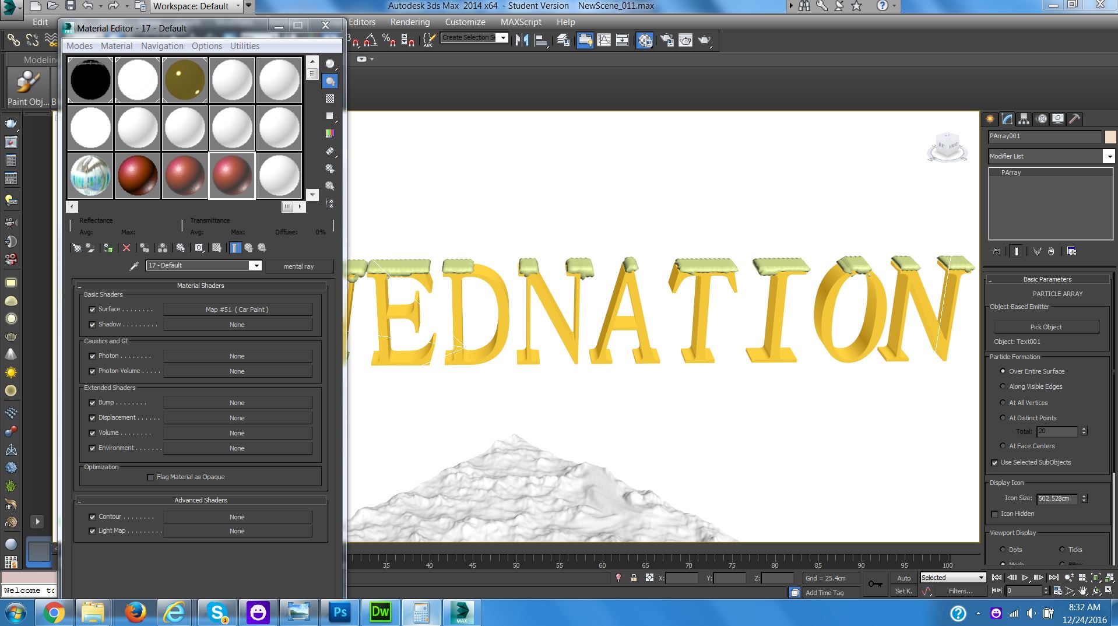Open the Options menu in Material Editor

[206, 45]
